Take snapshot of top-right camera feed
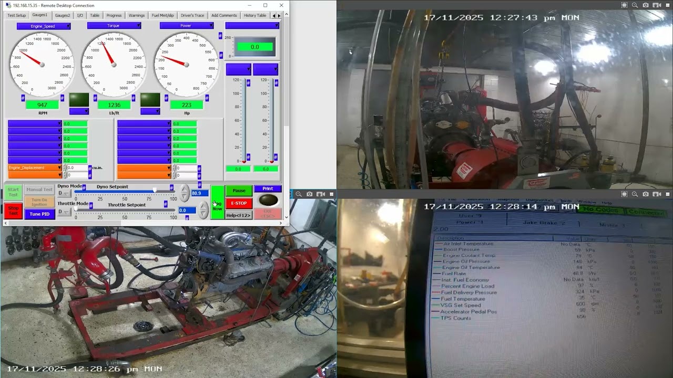Viewport: 673px width, 378px height. (646, 5)
